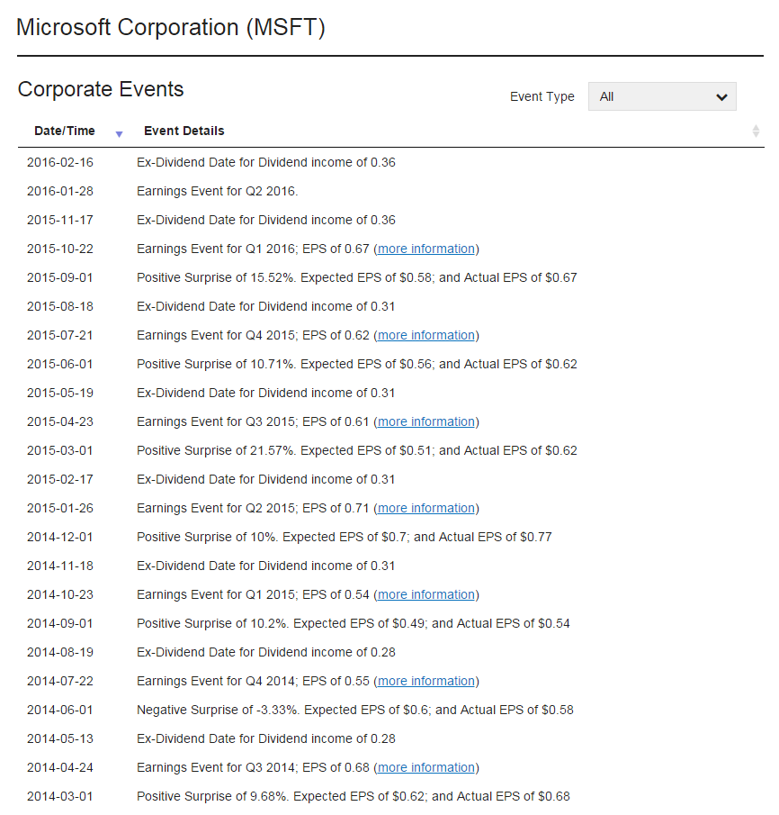View more information for Q2 2015 earnings
This screenshot has width=779, height=815.
coord(426,509)
